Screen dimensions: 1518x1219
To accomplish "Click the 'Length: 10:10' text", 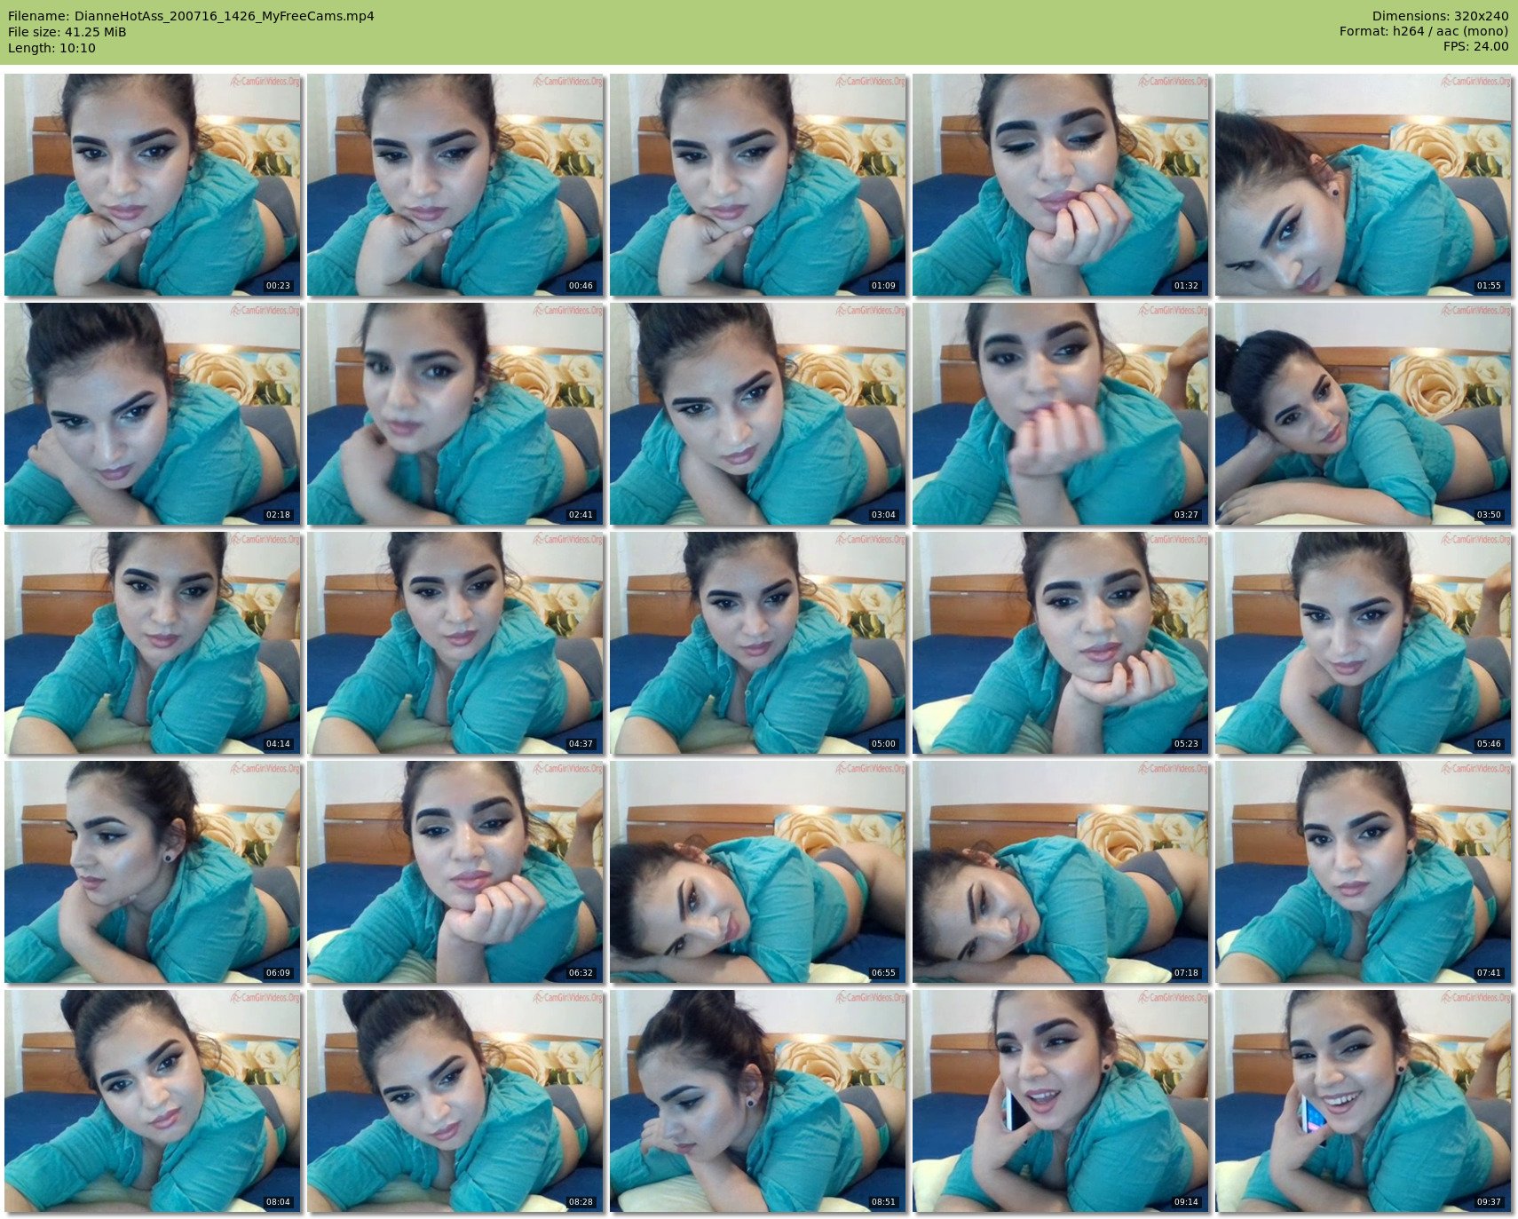I will click(51, 48).
